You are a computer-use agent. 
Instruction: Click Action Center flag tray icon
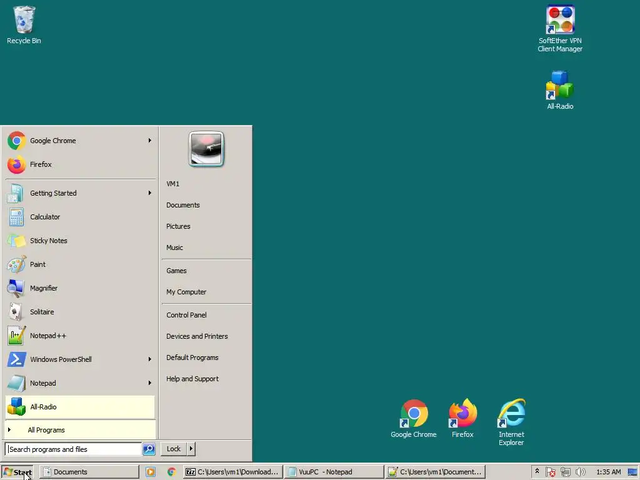point(550,472)
